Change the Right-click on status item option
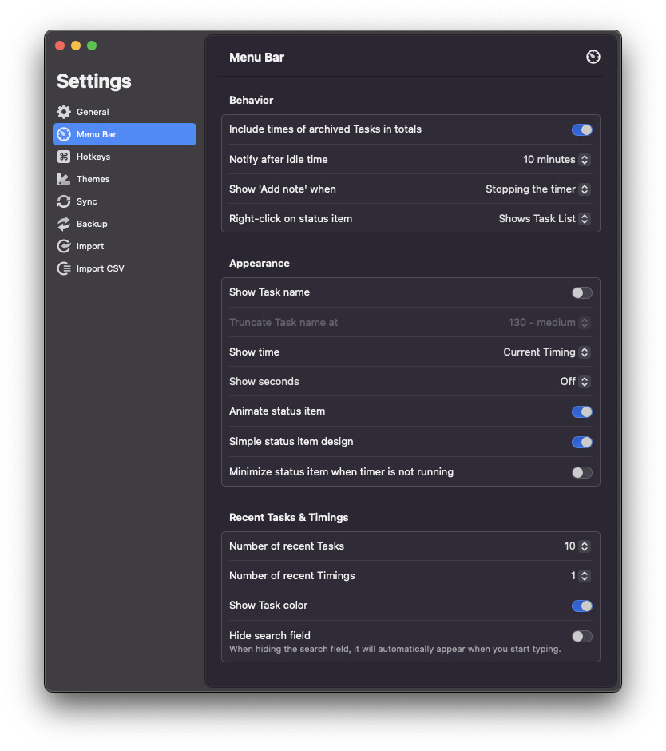Viewport: 666px width, 751px height. 544,219
